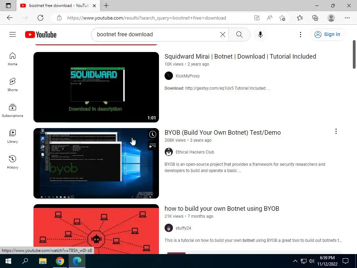Open BYOB (Build Your Own Botnet) title
This screenshot has height=268, width=357.
(x=223, y=132)
